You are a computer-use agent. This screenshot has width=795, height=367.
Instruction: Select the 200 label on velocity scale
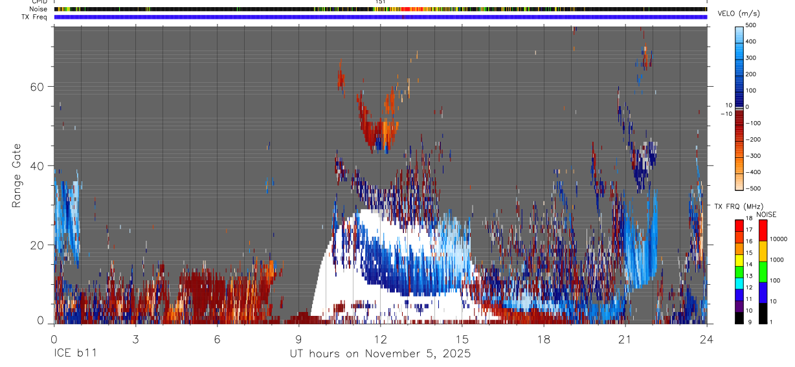click(x=752, y=74)
